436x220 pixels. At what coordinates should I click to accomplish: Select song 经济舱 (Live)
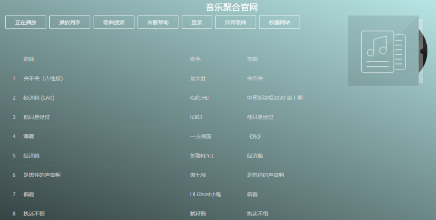(39, 98)
